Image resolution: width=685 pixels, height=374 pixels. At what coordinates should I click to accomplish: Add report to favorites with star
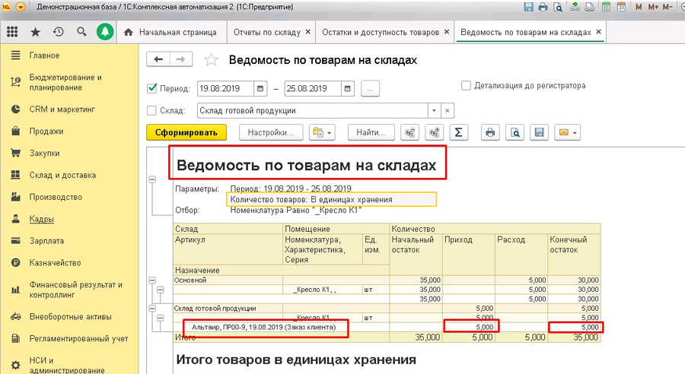click(x=211, y=60)
